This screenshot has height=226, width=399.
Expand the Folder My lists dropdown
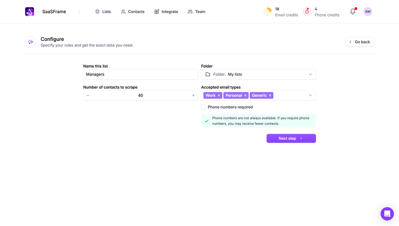258,74
